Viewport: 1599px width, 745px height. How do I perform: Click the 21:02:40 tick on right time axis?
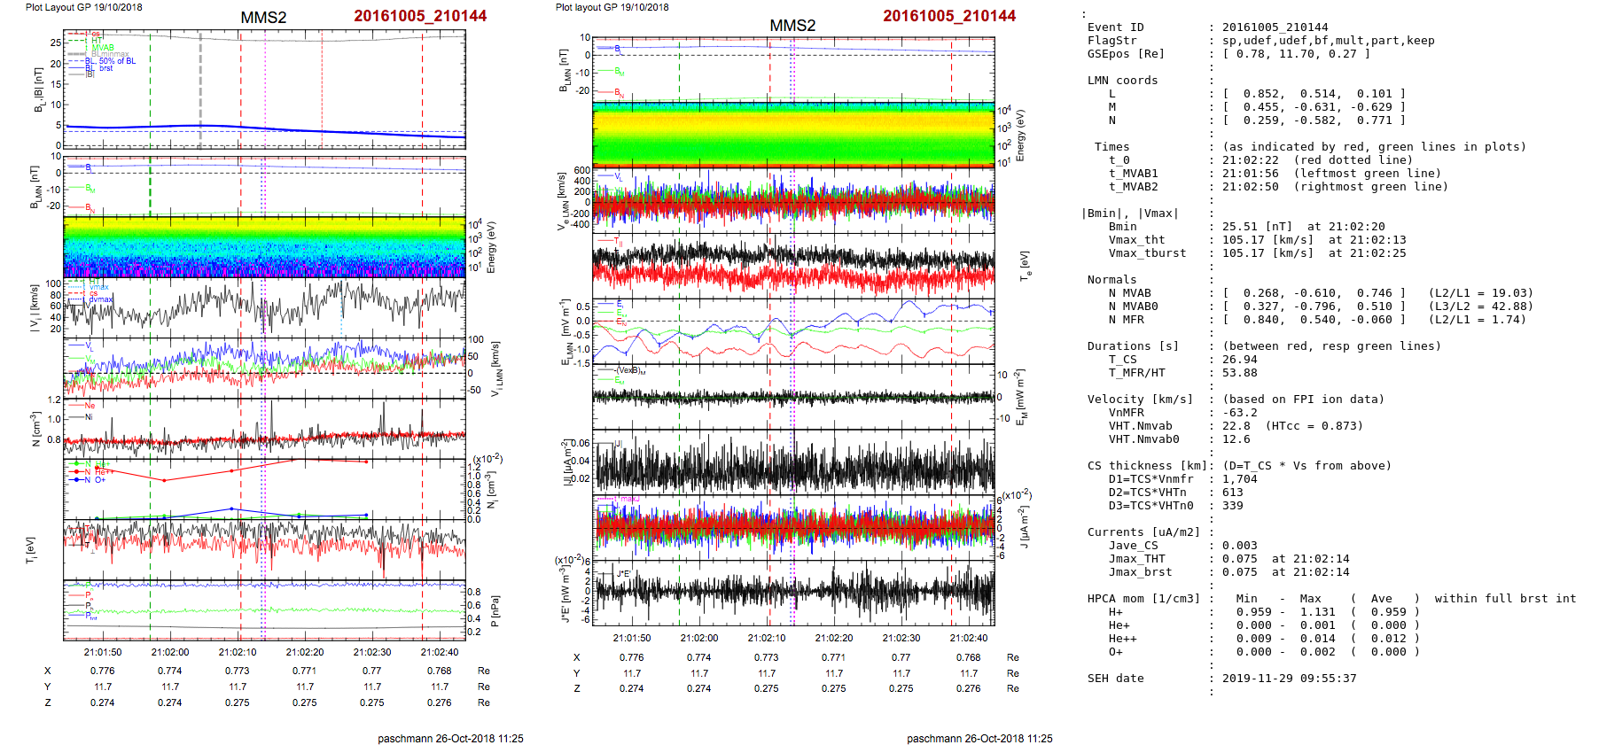(968, 638)
